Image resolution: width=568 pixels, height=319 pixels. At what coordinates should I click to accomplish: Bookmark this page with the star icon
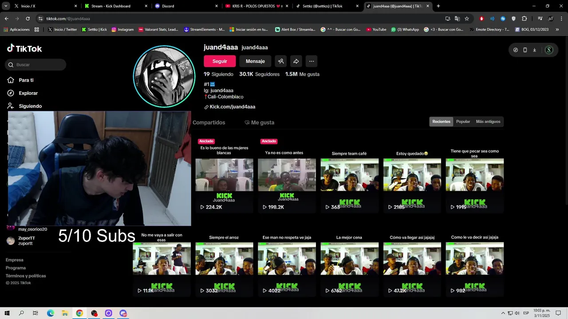pos(467,19)
